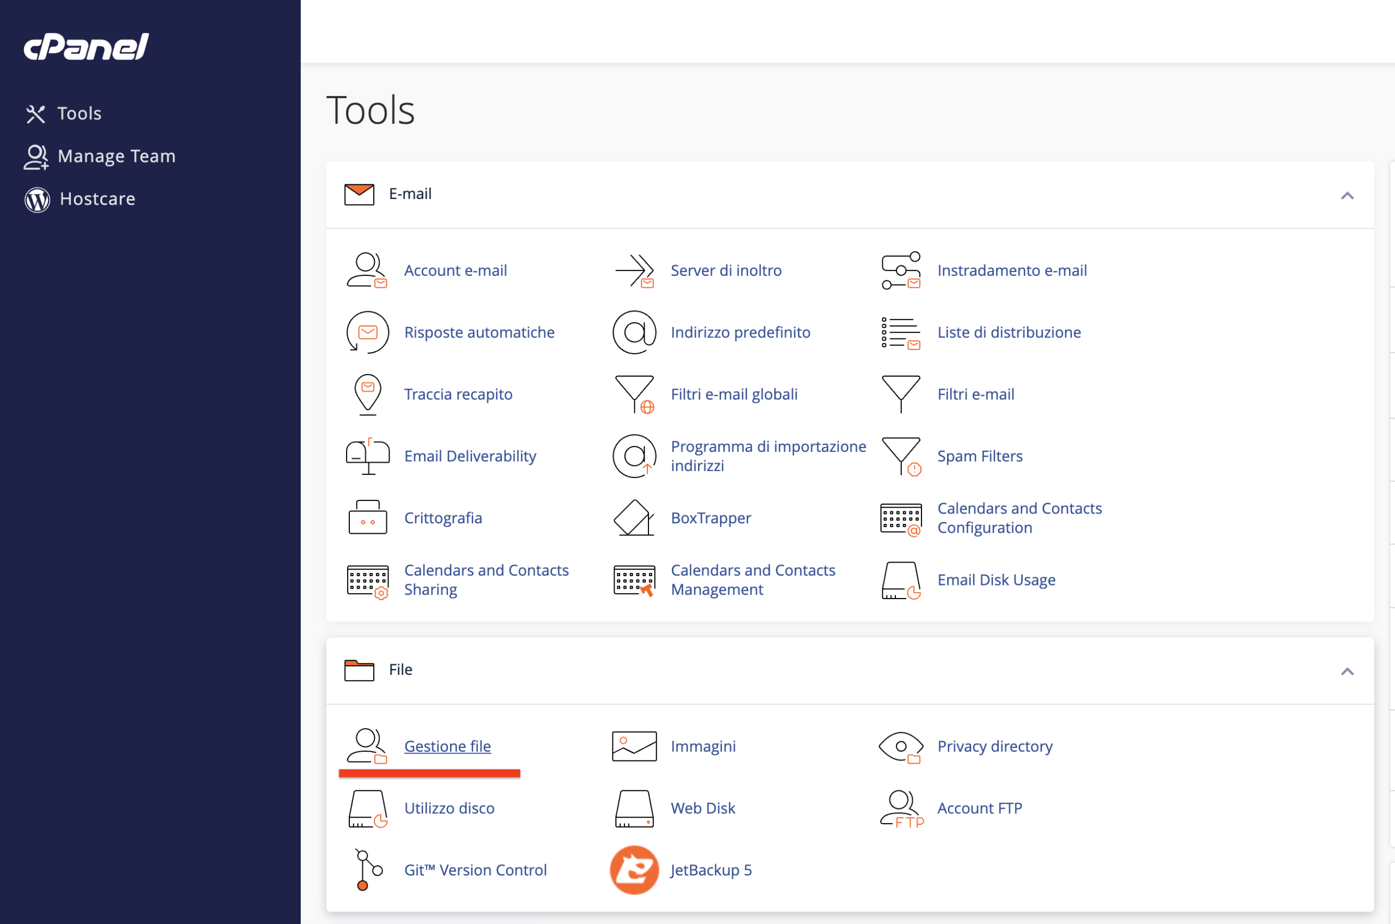Open the Filtri e-mail link

coord(975,394)
